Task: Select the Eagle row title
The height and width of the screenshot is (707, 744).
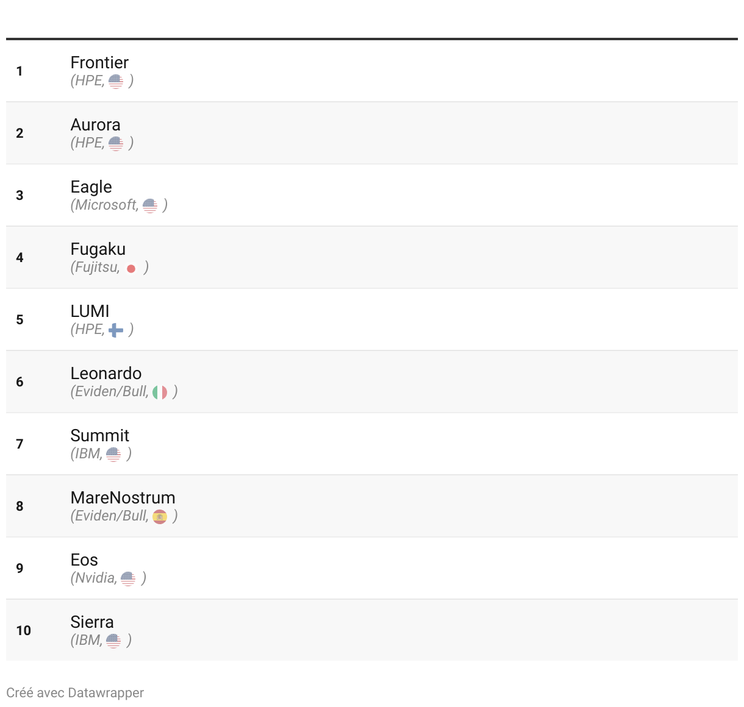Action: (91, 187)
